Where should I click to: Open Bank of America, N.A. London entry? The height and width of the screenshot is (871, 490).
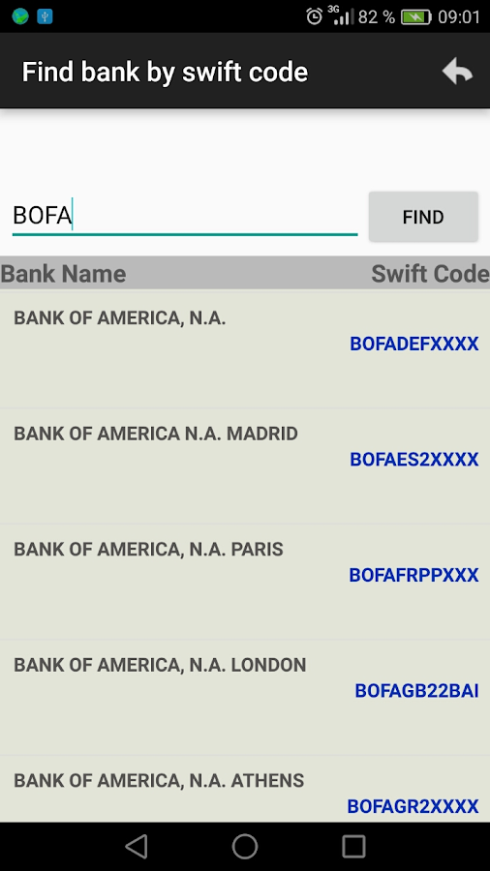pyautogui.click(x=245, y=697)
